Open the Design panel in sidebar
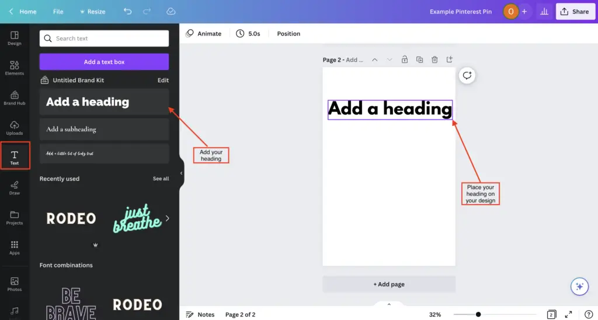This screenshot has width=598, height=320. coord(15,38)
